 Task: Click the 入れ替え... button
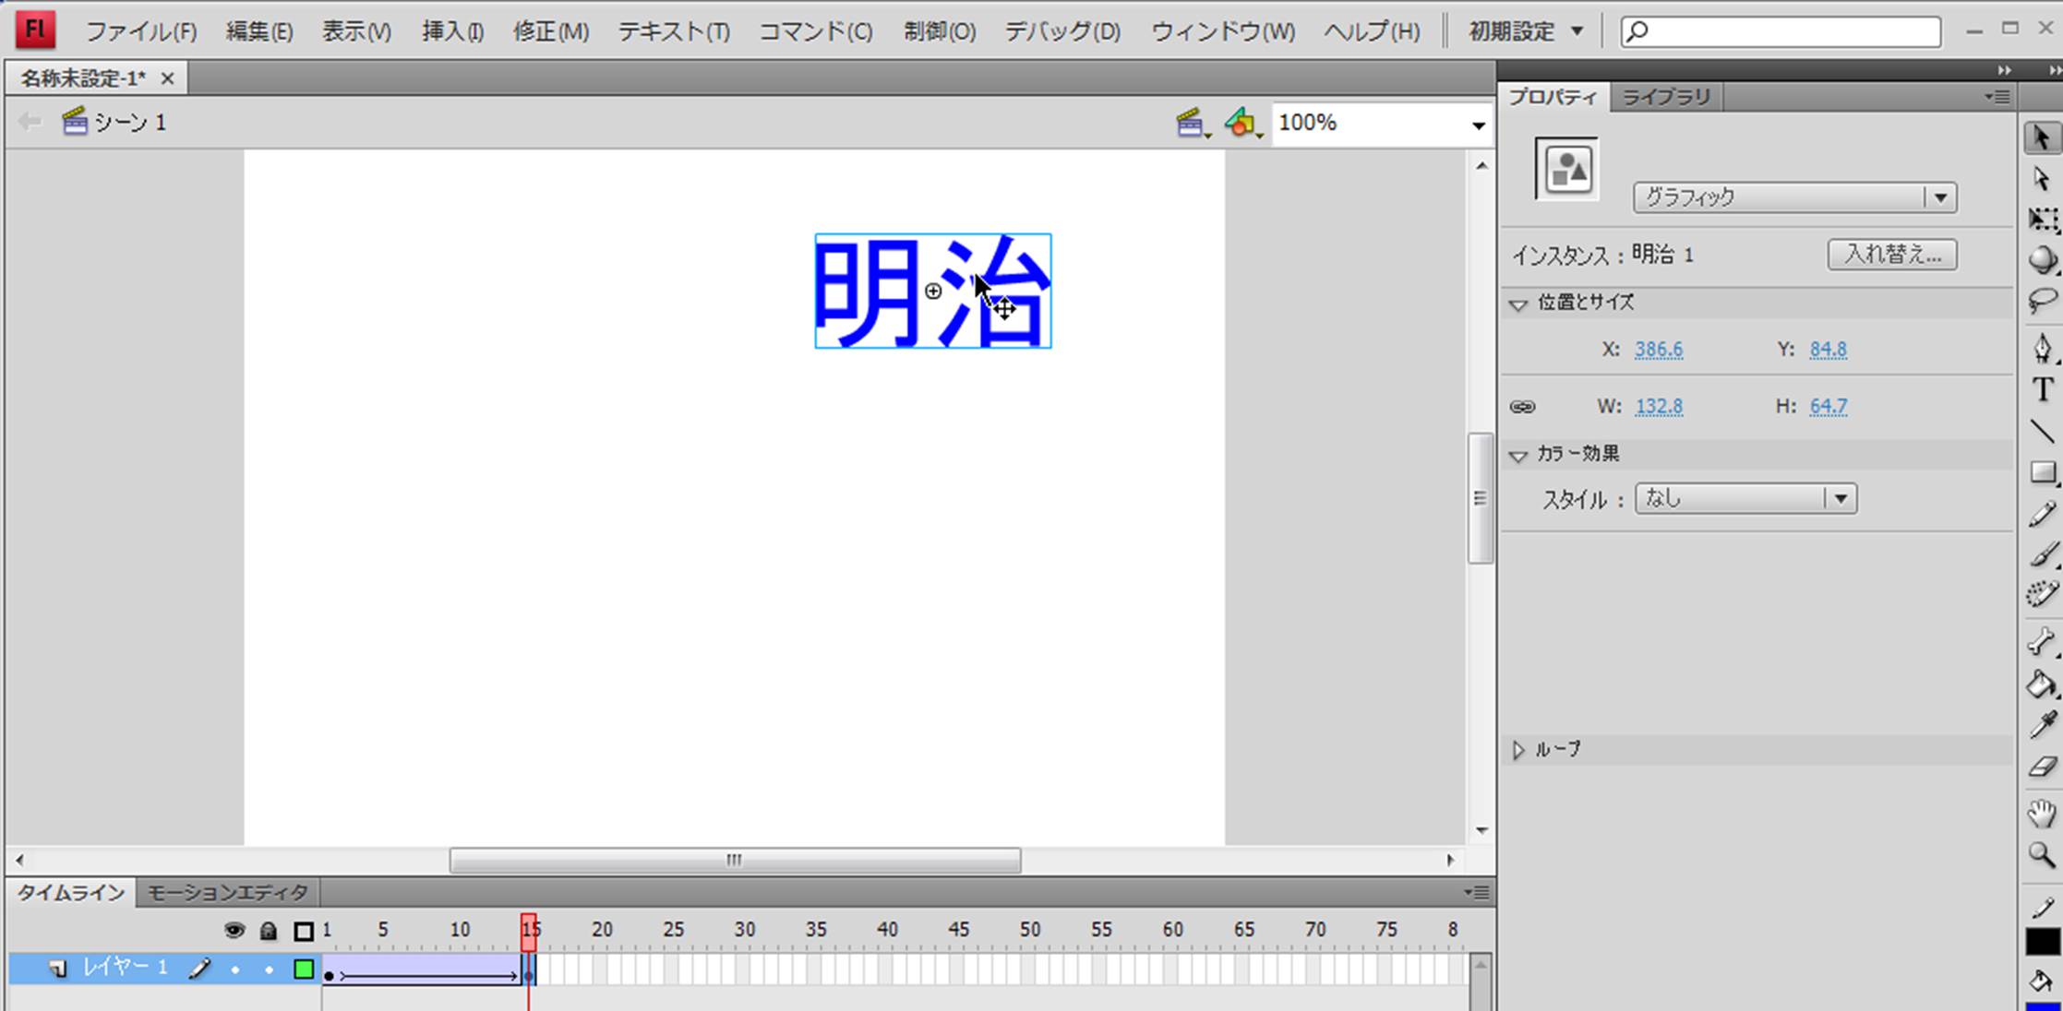pyautogui.click(x=1891, y=255)
